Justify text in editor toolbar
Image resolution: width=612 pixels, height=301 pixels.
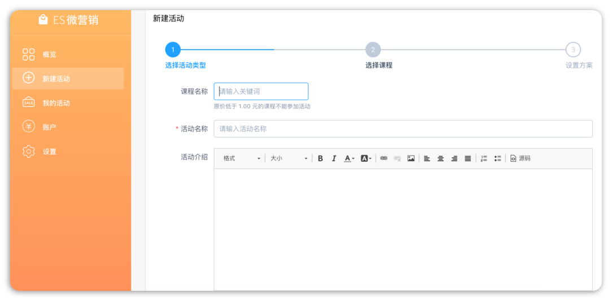coord(467,158)
